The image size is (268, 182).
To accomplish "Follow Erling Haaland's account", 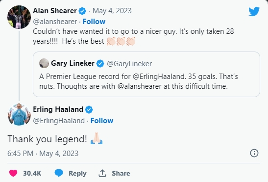I will (x=102, y=121).
